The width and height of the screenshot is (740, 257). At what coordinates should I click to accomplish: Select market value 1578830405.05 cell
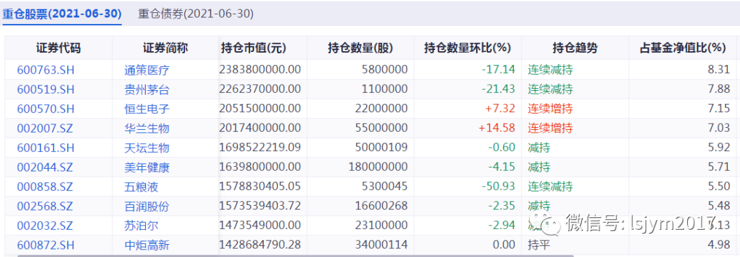pos(260,187)
